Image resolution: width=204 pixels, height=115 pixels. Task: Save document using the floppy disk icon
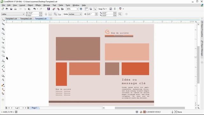[x=11, y=9]
